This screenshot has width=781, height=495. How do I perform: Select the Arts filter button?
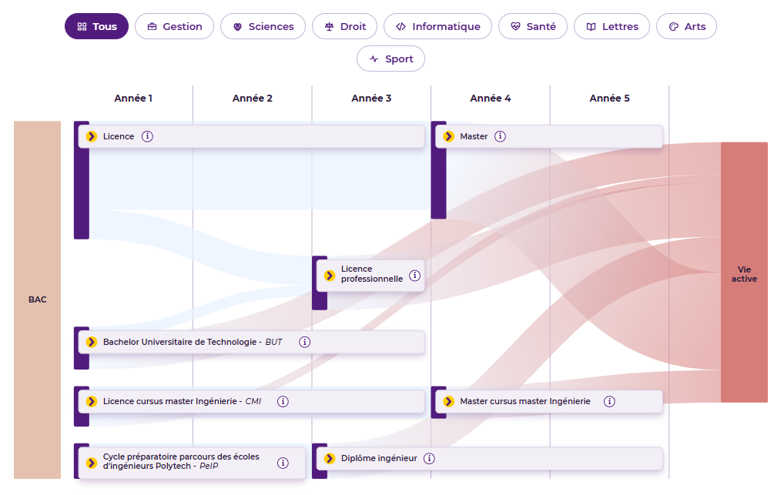pyautogui.click(x=687, y=26)
